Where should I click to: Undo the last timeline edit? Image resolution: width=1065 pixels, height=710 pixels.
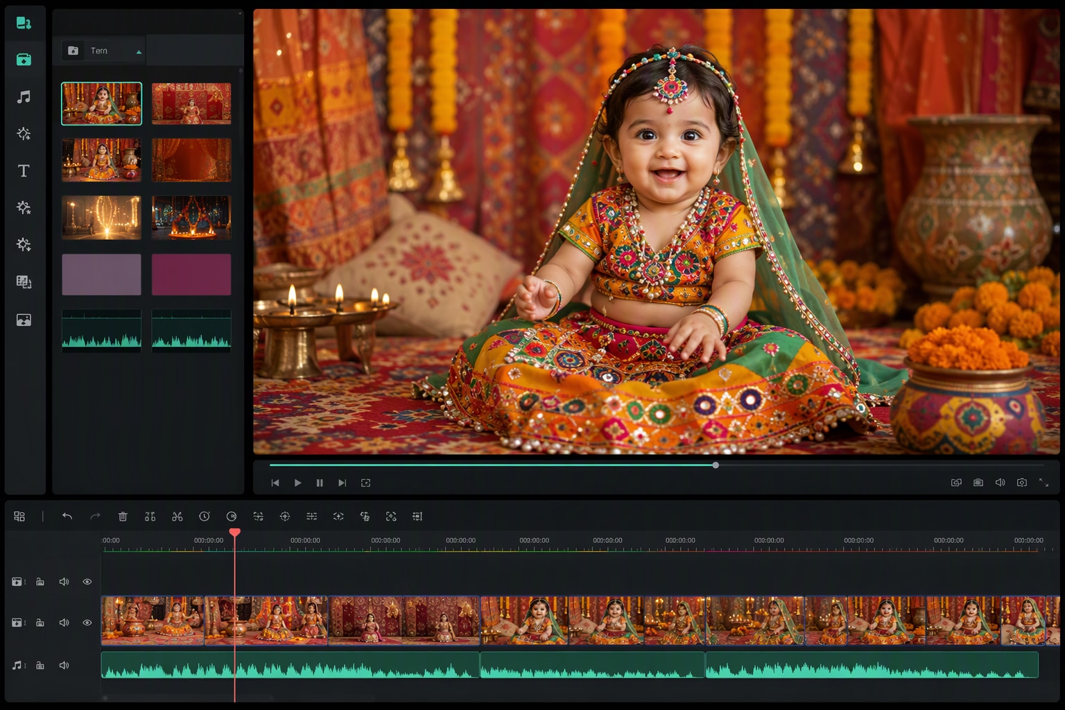tap(67, 517)
